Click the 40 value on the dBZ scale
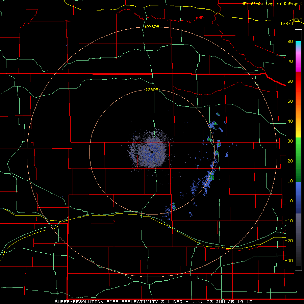Viewport: 304px width, 304px height. [290, 121]
